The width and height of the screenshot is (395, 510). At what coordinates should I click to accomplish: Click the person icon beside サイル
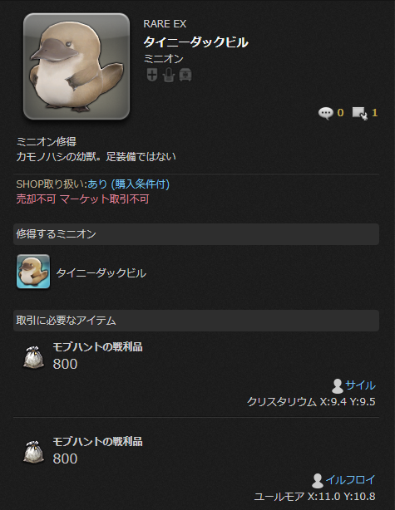338,386
